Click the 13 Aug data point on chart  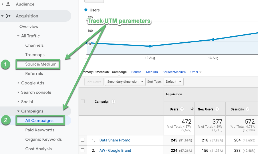pyautogui.click(x=213, y=40)
